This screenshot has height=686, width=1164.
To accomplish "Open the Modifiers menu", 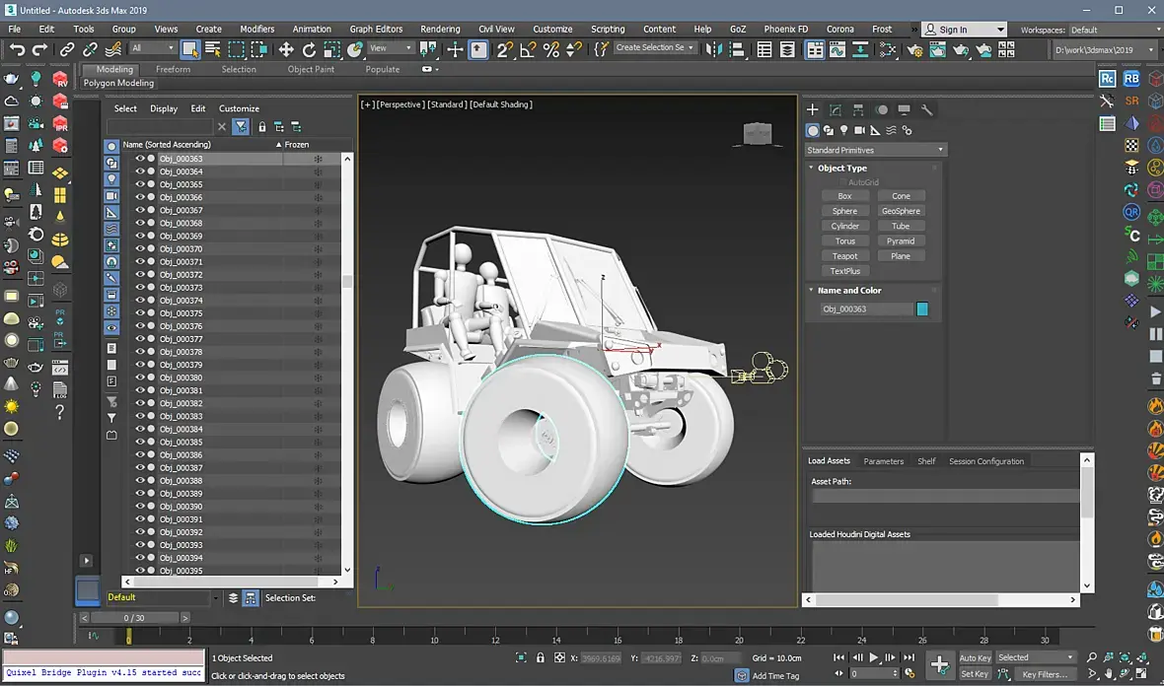I will [257, 30].
